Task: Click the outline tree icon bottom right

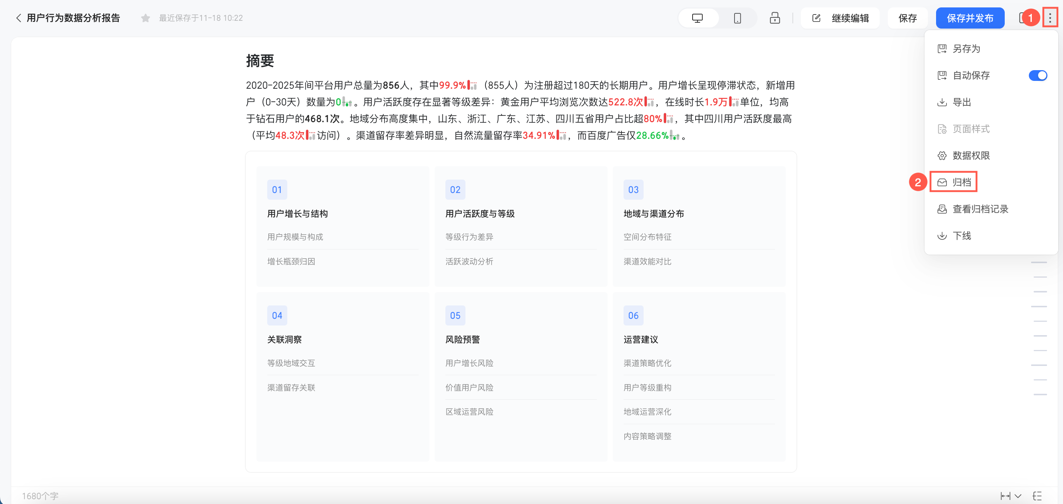Action: [x=1037, y=496]
